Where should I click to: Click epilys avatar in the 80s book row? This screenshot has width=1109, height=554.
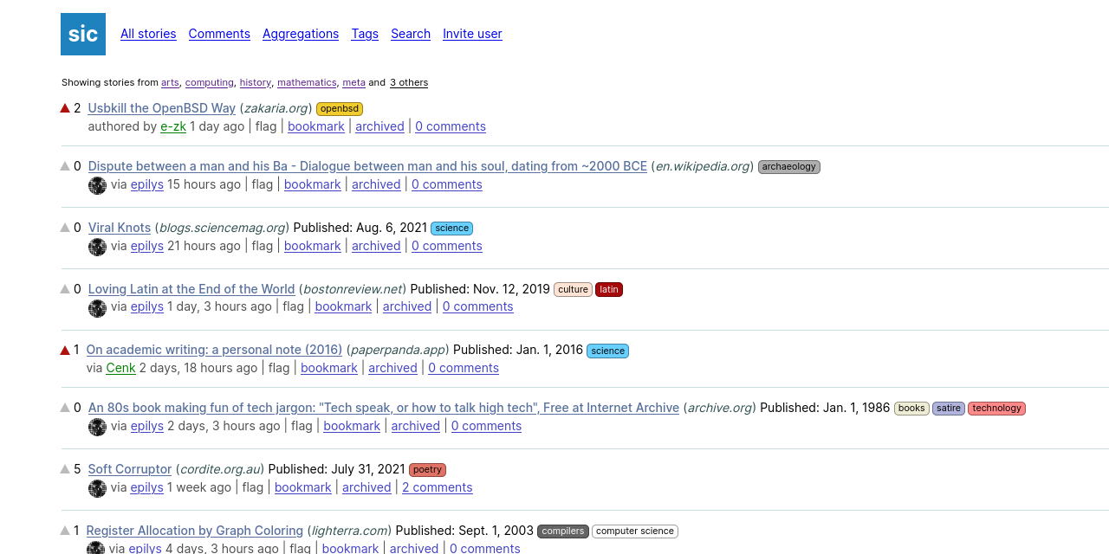tap(97, 427)
